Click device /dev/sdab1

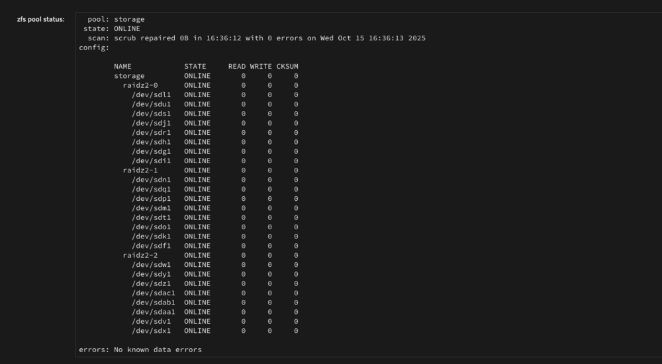point(154,303)
